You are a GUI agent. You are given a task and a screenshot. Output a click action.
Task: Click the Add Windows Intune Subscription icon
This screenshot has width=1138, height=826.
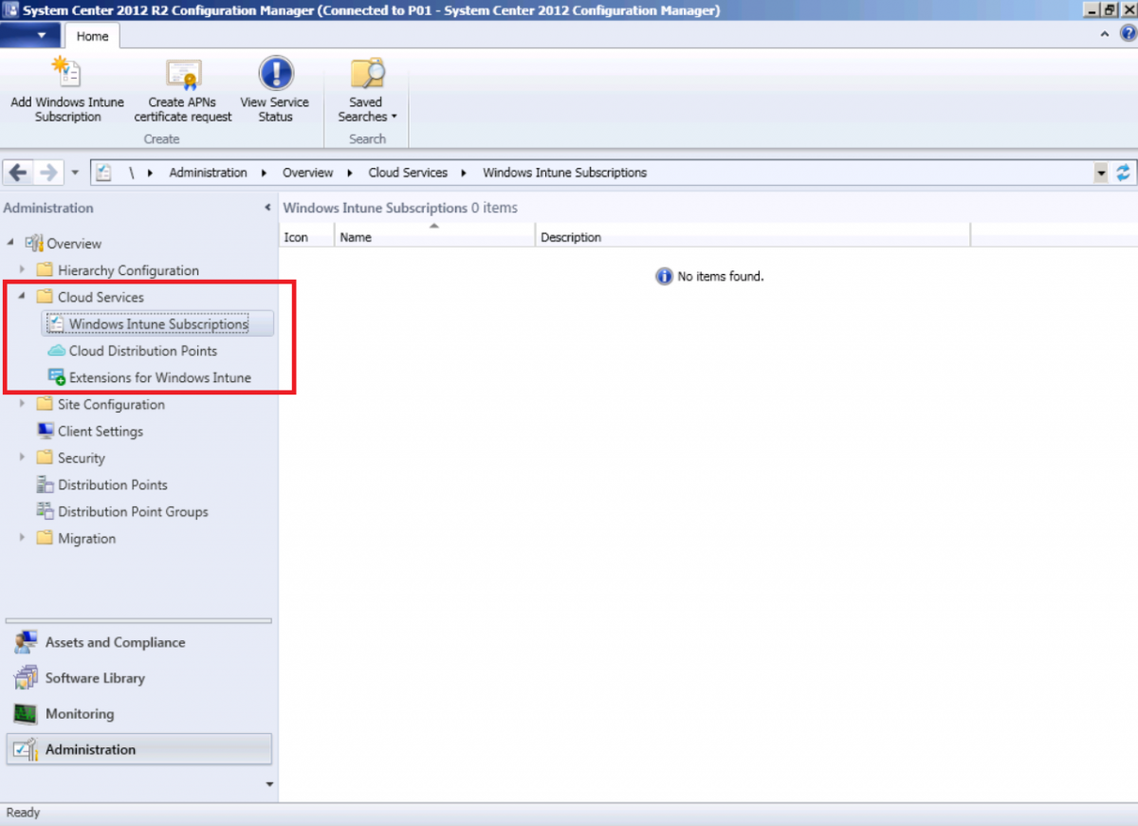(x=67, y=73)
